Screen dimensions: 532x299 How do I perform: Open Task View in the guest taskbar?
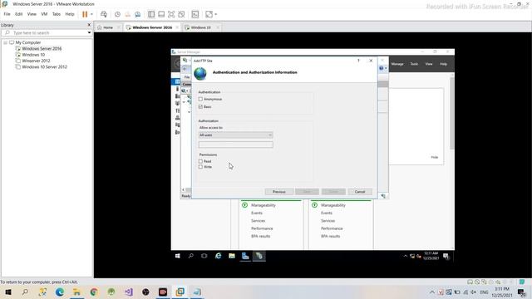pyautogui.click(x=204, y=256)
